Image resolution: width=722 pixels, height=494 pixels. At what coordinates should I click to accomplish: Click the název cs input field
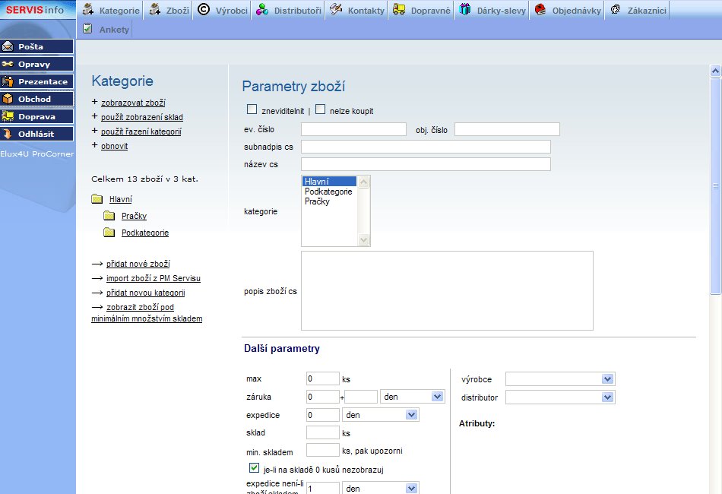(426, 164)
